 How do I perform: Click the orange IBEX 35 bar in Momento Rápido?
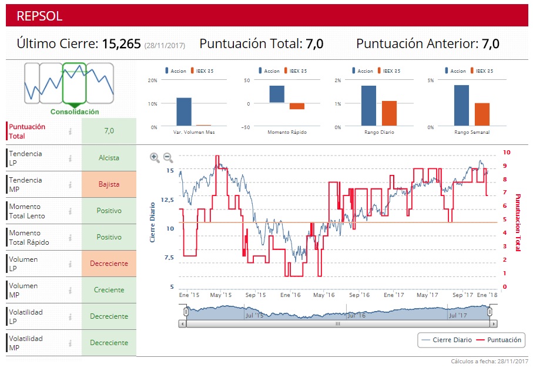point(297,106)
